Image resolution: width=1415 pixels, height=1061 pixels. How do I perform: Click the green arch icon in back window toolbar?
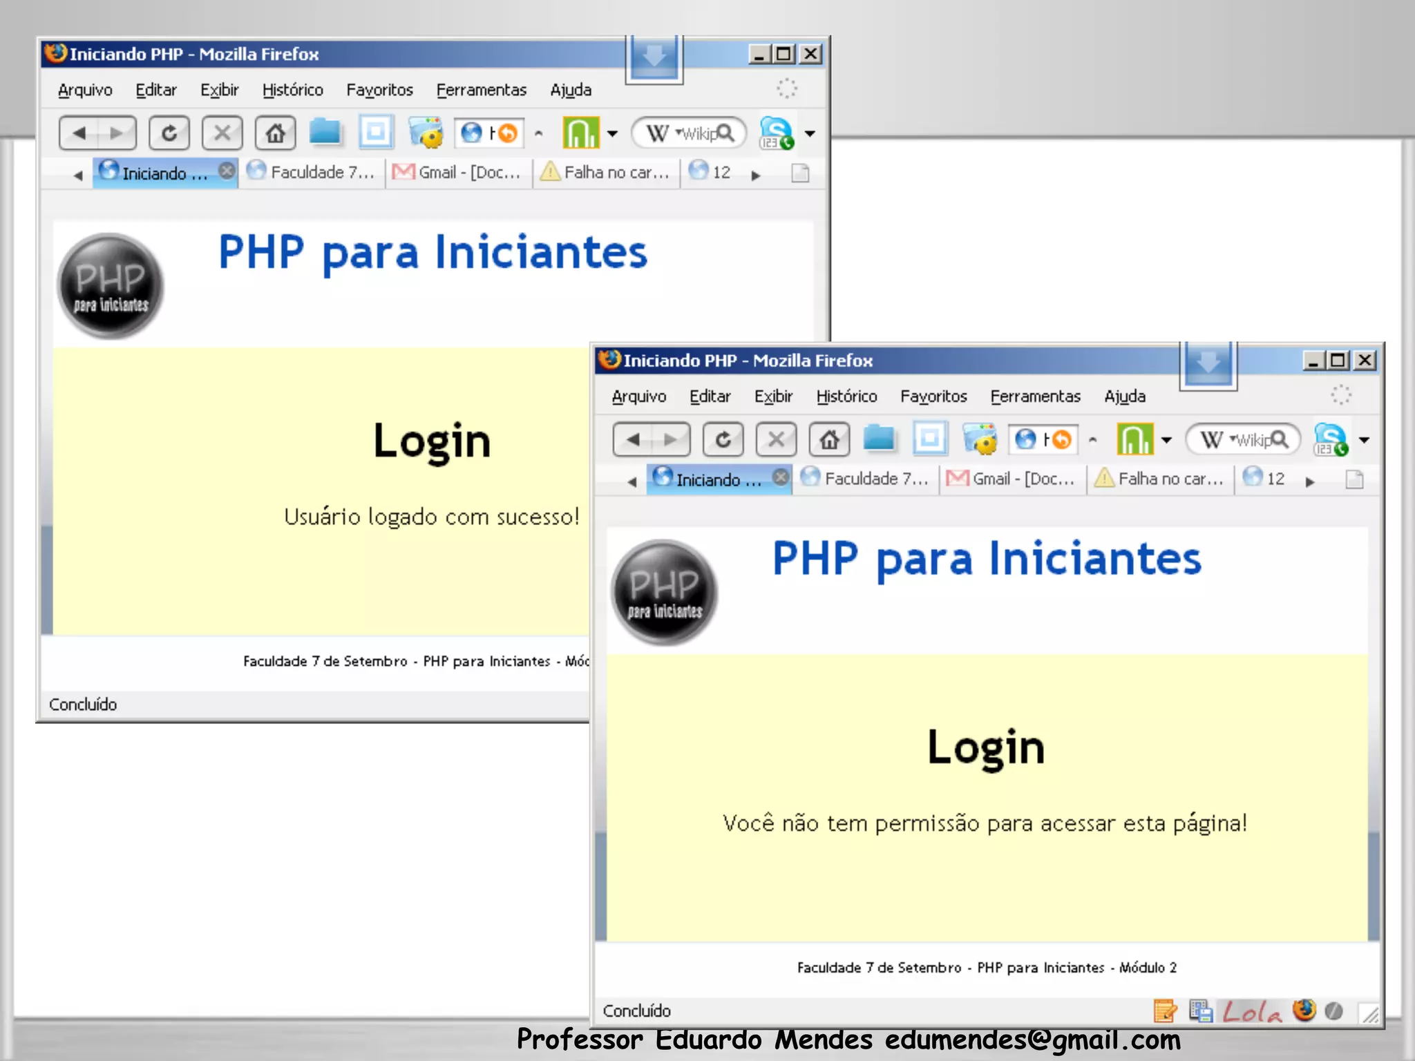[x=580, y=132]
